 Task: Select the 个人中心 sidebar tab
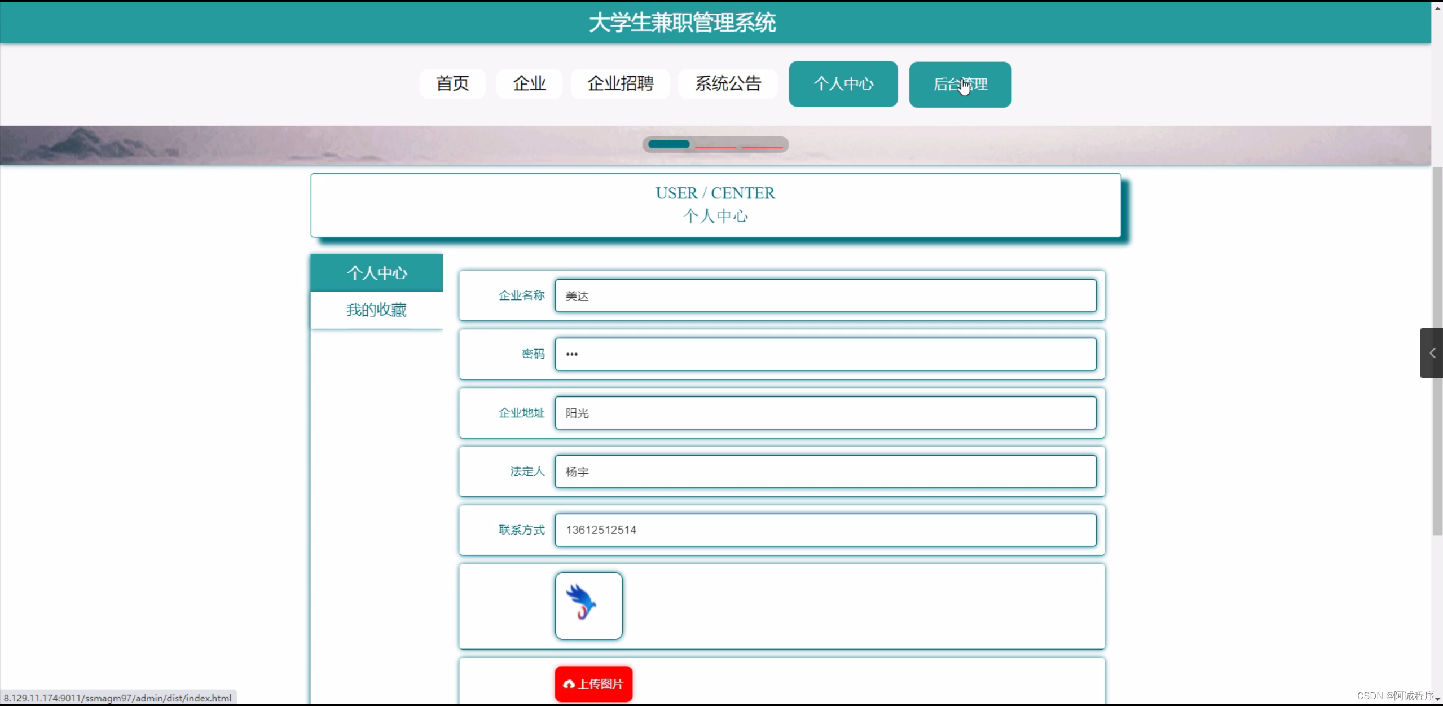(376, 273)
